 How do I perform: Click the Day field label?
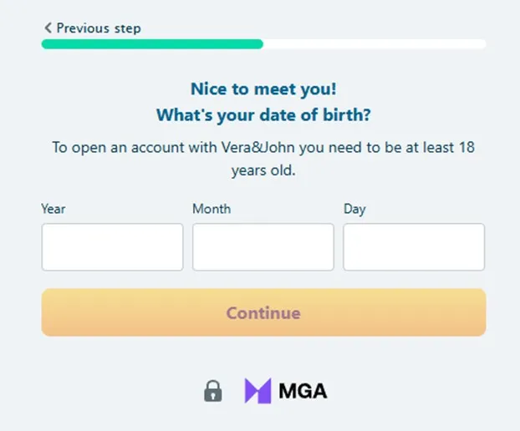point(354,209)
